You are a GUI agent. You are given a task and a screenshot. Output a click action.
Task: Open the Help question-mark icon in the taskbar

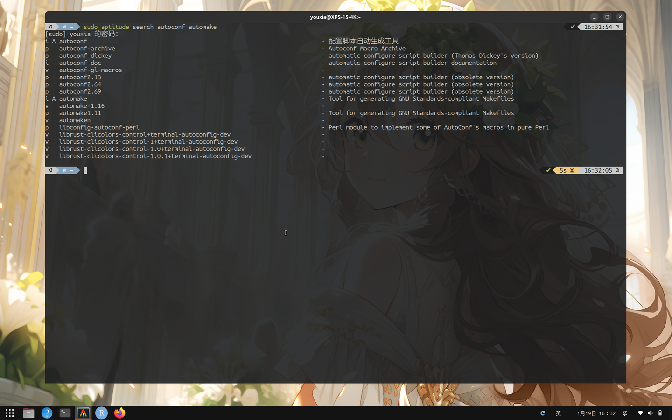47,413
